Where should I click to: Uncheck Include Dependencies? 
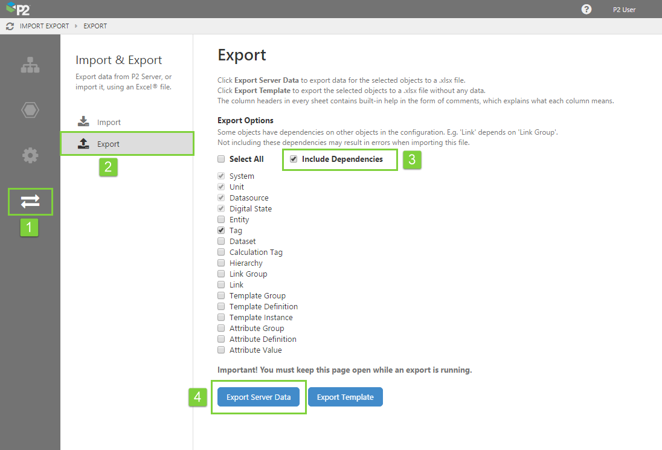click(x=293, y=159)
